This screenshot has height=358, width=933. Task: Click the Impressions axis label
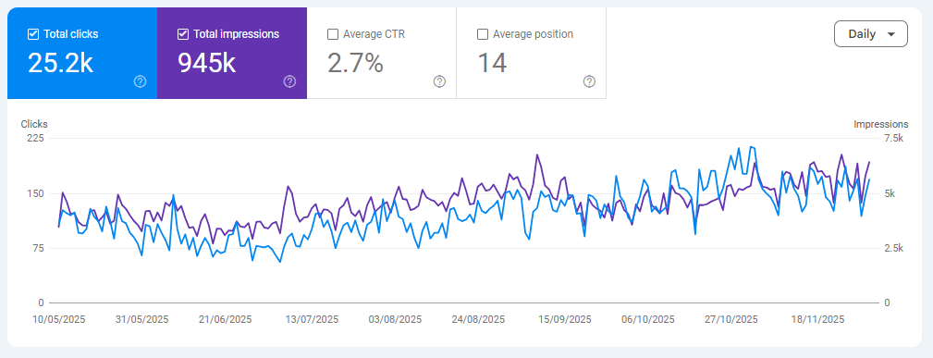[880, 125]
